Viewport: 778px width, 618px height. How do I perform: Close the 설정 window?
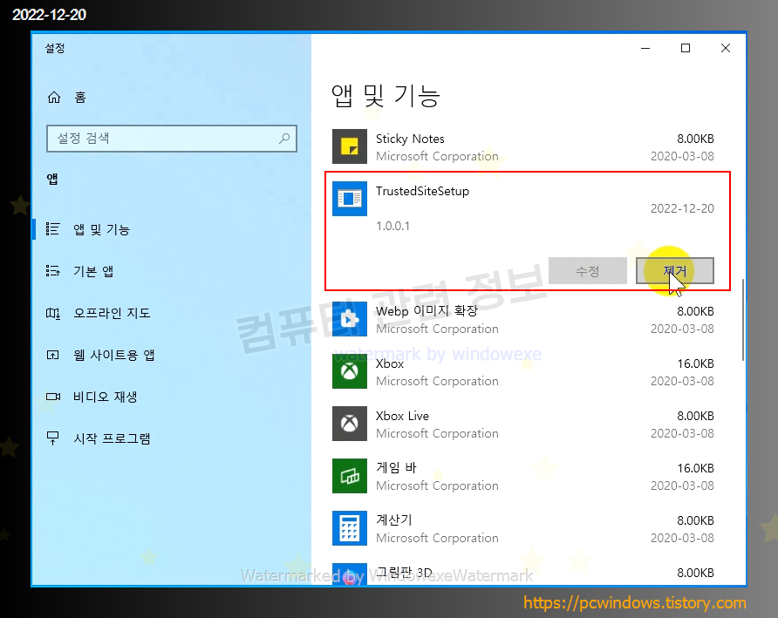pyautogui.click(x=726, y=48)
